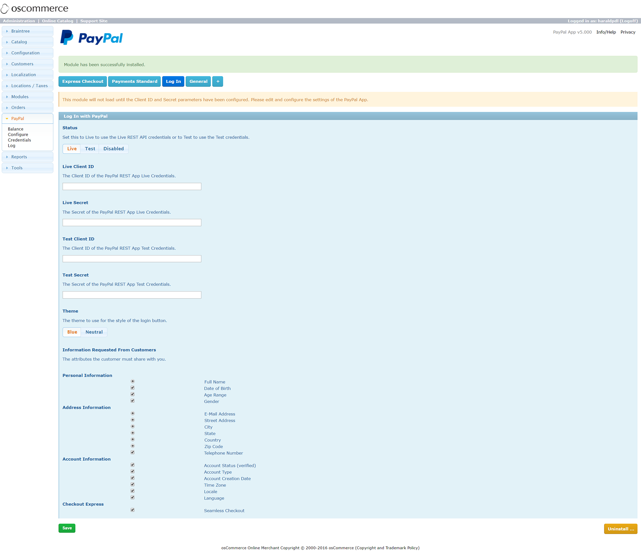The width and height of the screenshot is (641, 555).
Task: Collapse the PayPal sidebar section
Action: (x=27, y=119)
